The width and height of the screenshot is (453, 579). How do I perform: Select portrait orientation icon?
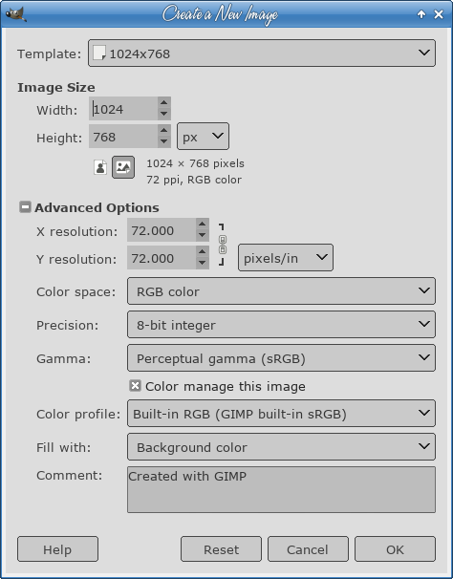click(100, 167)
